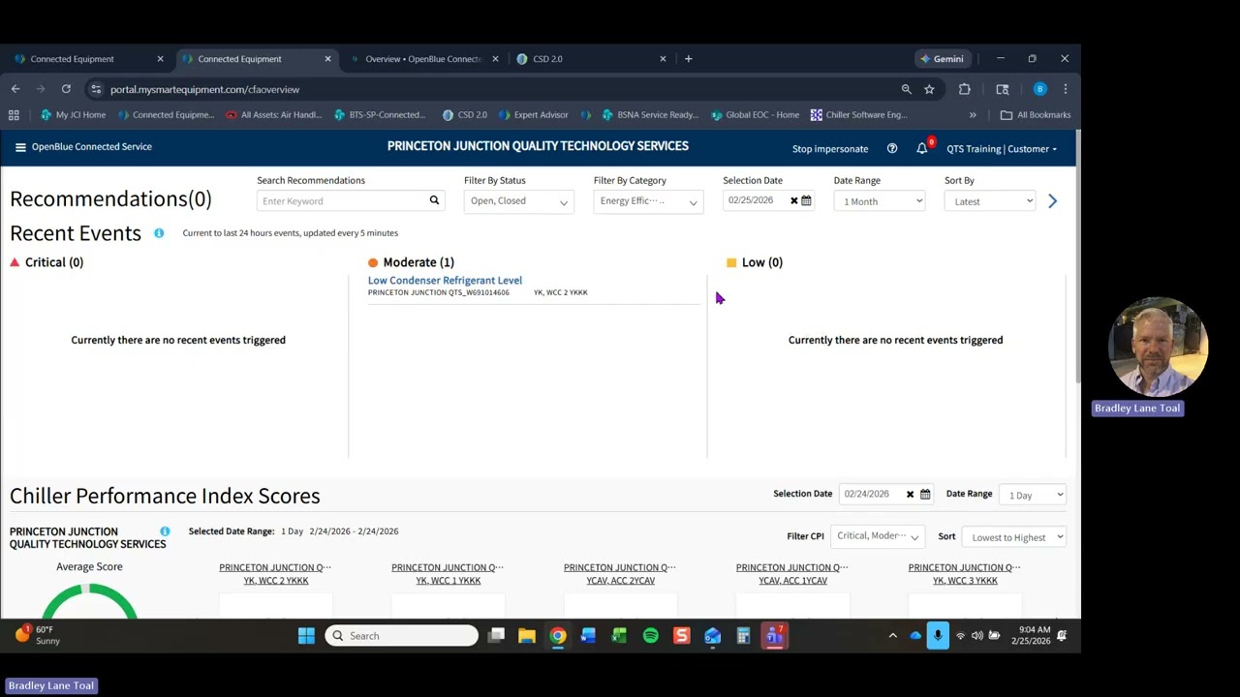Viewport: 1240px width, 697px height.
Task: Open calendar for chiller selection date
Action: pos(925,495)
